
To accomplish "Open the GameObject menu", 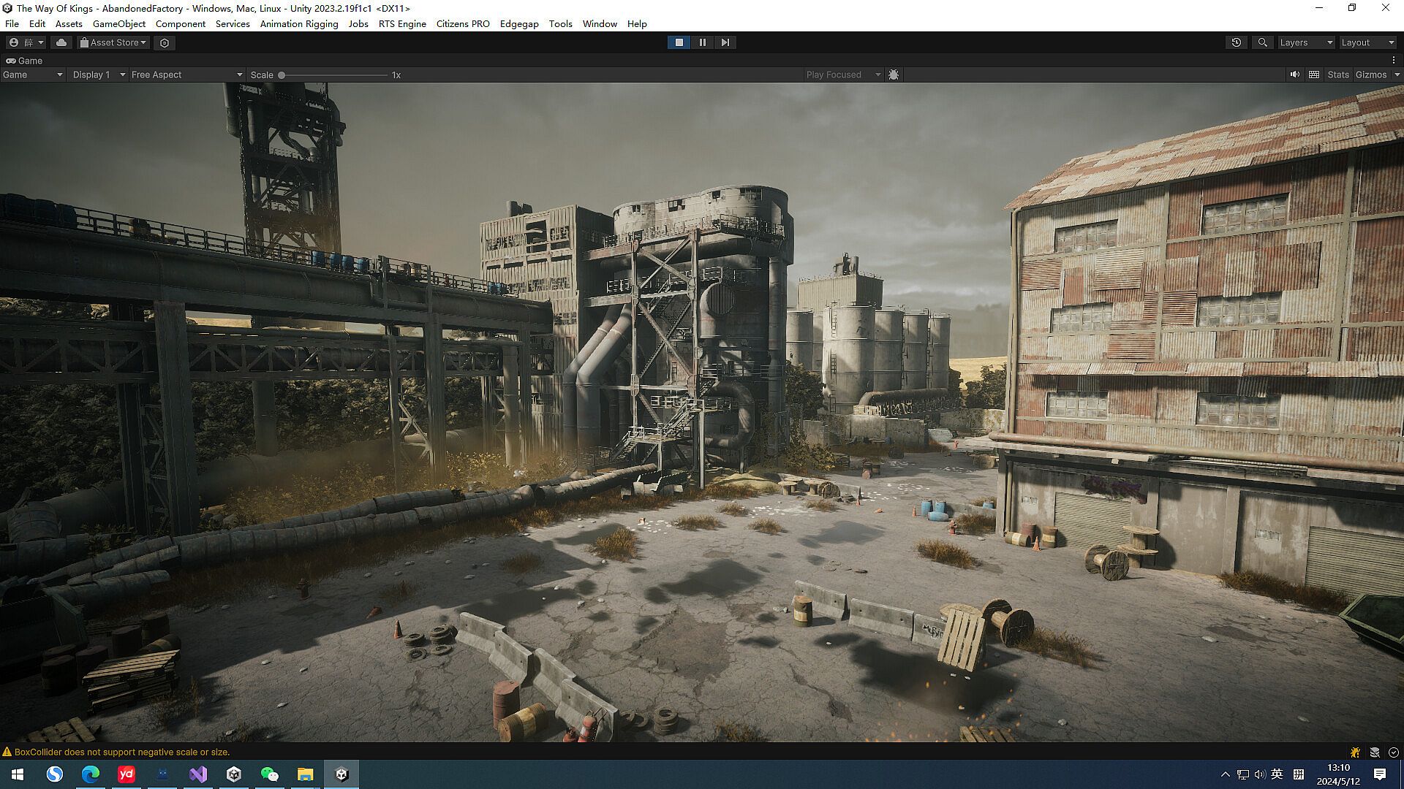I will [x=118, y=23].
